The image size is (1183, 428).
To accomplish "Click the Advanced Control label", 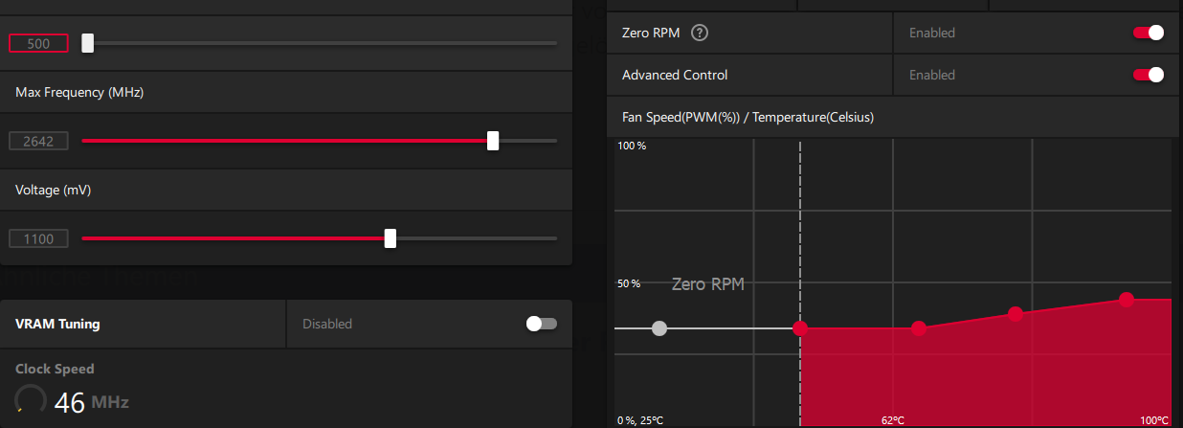I will tap(675, 75).
